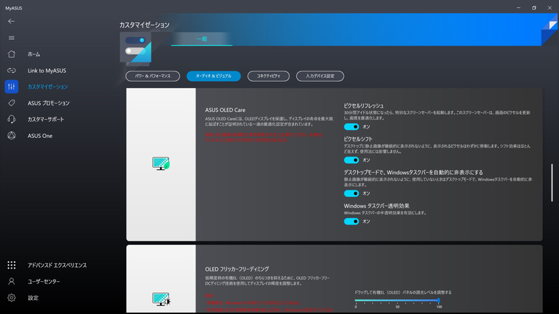Click the 設定 gear icon
The height and width of the screenshot is (314, 559).
click(11, 298)
